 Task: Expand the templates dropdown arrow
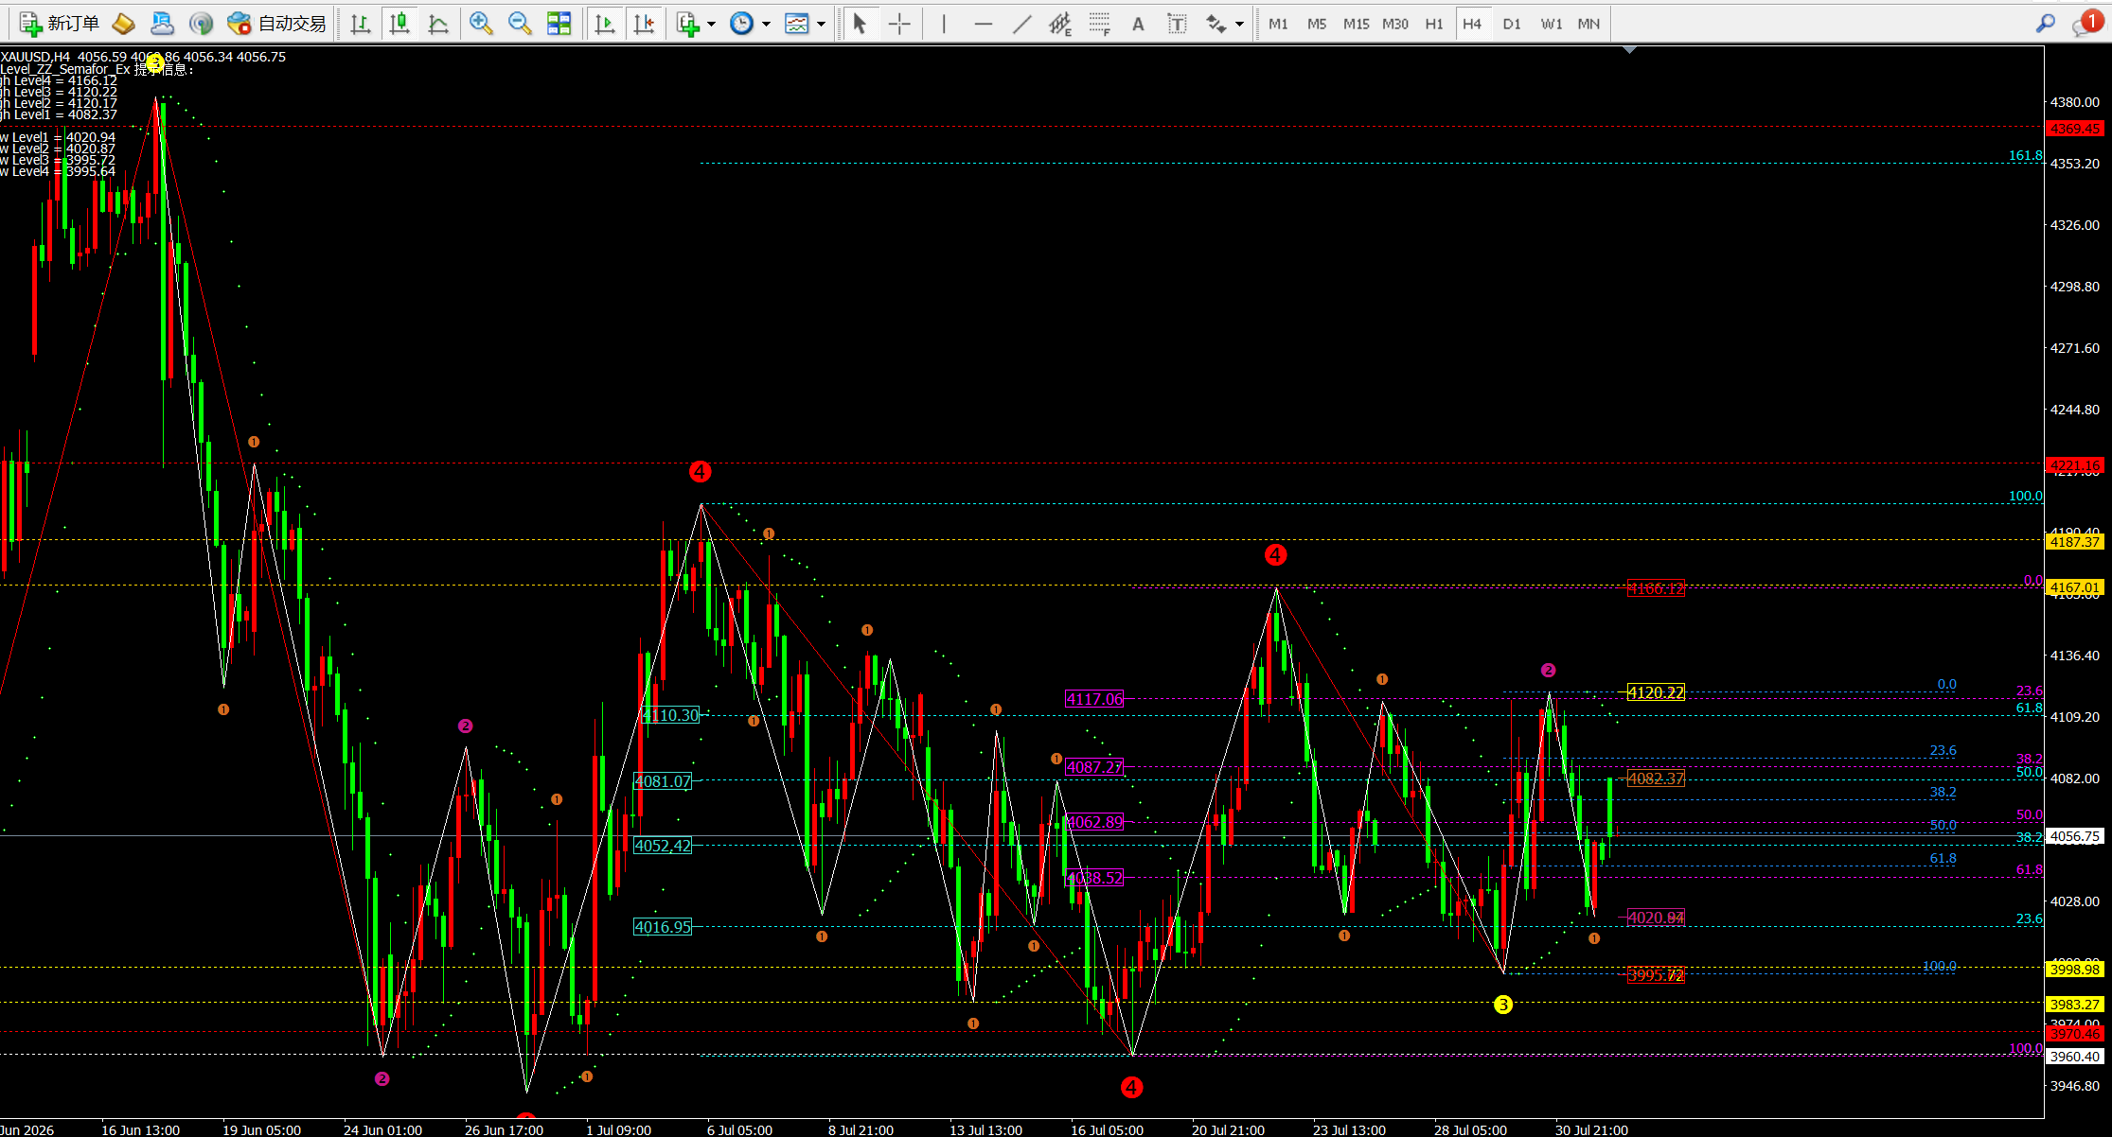tap(821, 24)
